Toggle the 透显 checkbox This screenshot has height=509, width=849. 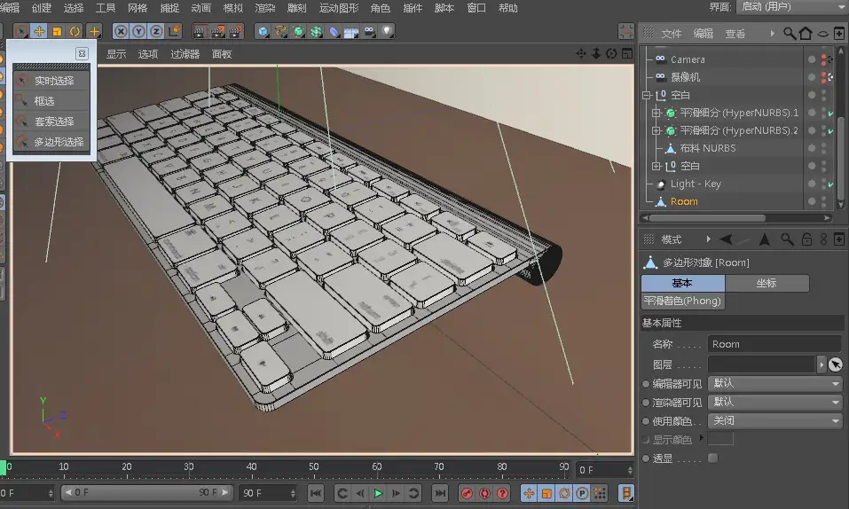[x=713, y=458]
